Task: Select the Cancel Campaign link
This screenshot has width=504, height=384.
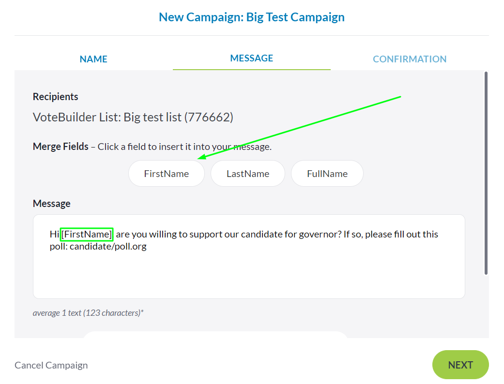Action: click(x=51, y=365)
